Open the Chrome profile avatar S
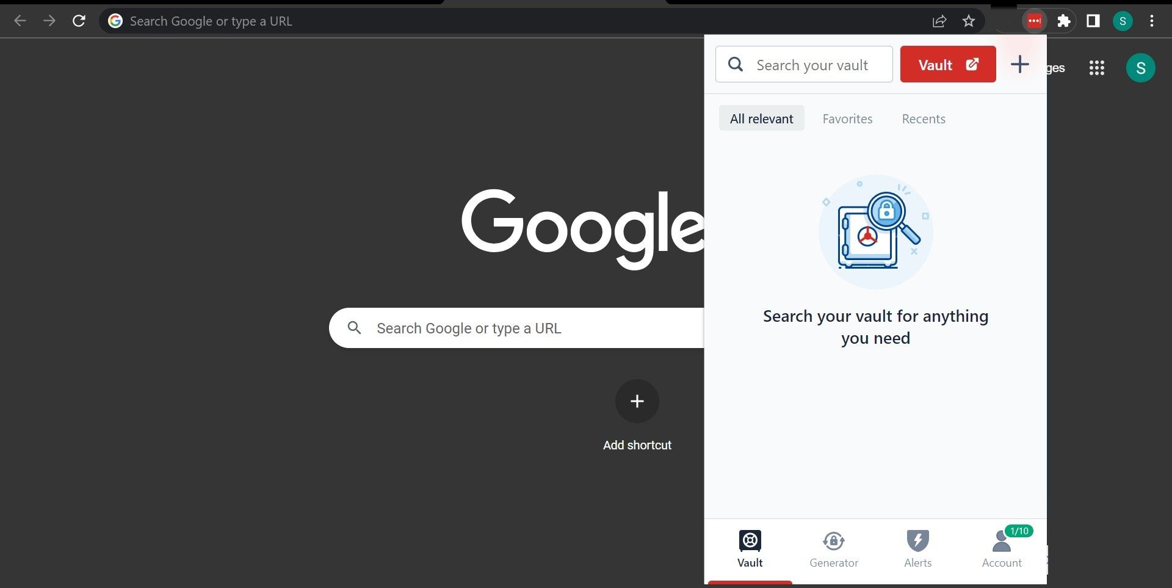Image resolution: width=1172 pixels, height=588 pixels. click(x=1123, y=20)
